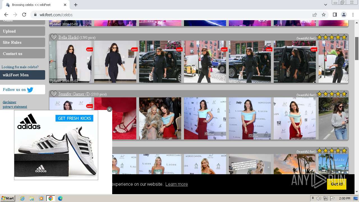Click the Start button
The height and width of the screenshot is (202, 359).
8,198
